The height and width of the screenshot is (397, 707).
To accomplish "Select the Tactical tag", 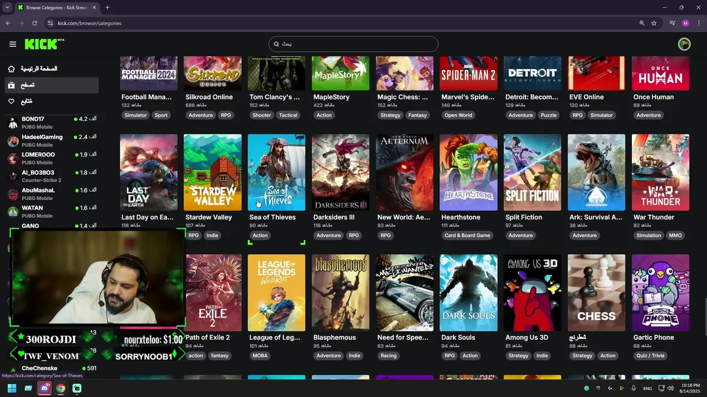I will pyautogui.click(x=288, y=115).
